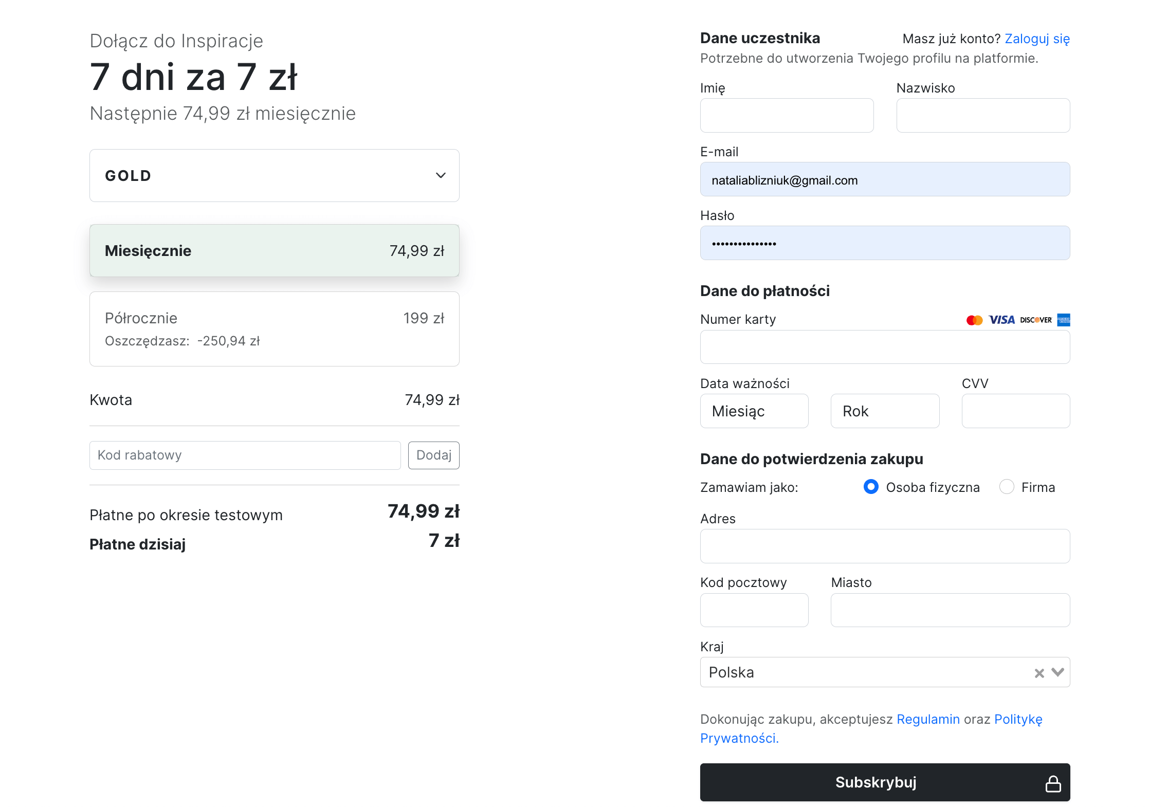Image resolution: width=1167 pixels, height=807 pixels.
Task: Click the VISA card logo
Action: click(x=1001, y=320)
